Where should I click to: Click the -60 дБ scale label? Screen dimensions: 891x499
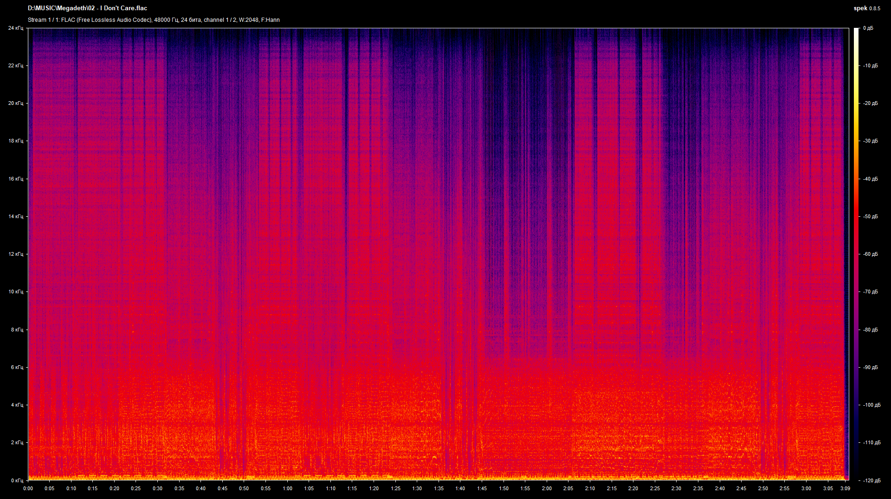point(872,254)
